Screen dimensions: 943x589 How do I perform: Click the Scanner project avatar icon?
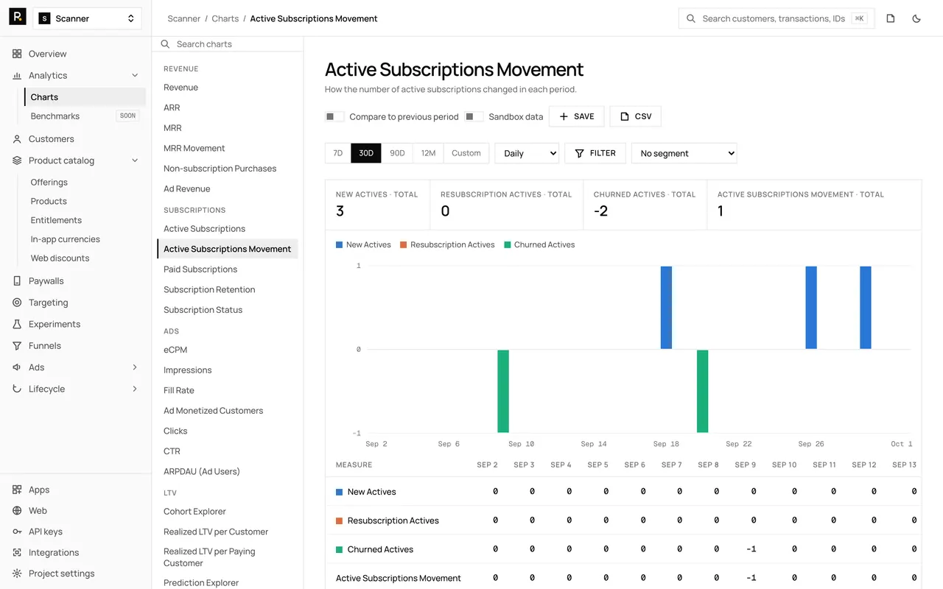click(x=45, y=18)
